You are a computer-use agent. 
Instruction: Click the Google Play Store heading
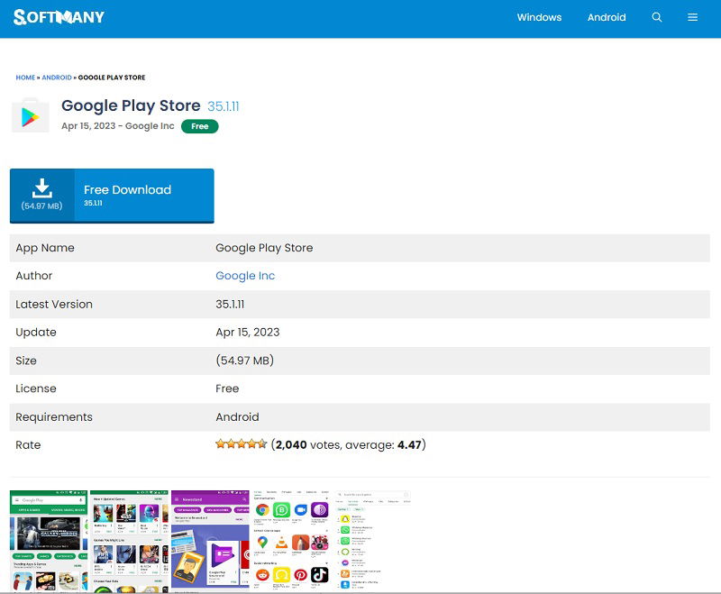(131, 105)
